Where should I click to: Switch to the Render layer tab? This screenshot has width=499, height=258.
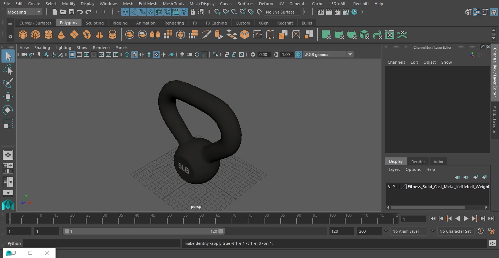(x=418, y=162)
